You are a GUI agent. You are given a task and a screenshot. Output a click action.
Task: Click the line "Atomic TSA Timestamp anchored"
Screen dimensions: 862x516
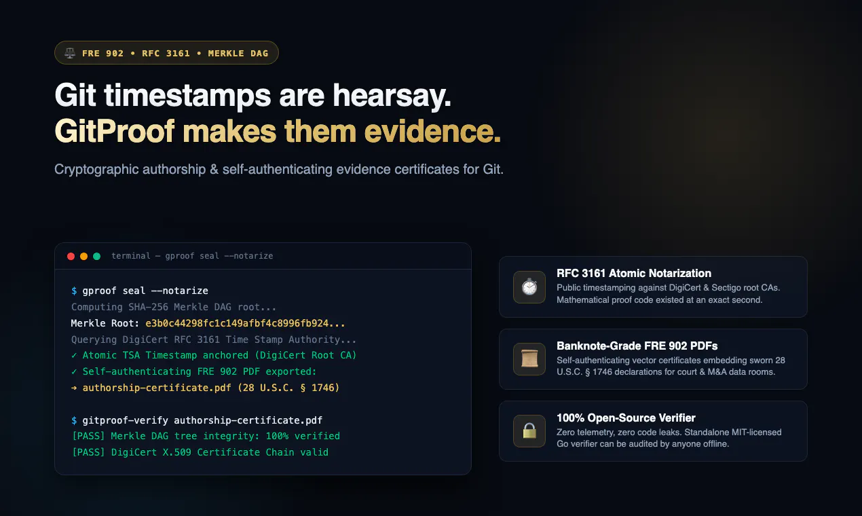point(214,355)
